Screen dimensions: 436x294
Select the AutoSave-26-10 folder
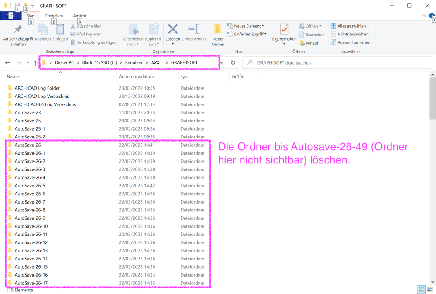coord(31,226)
